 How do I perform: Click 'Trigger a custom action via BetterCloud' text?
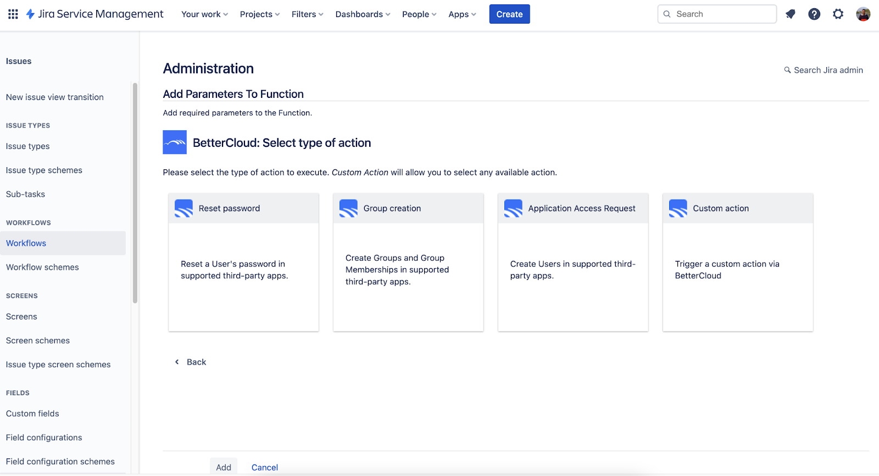tap(727, 270)
